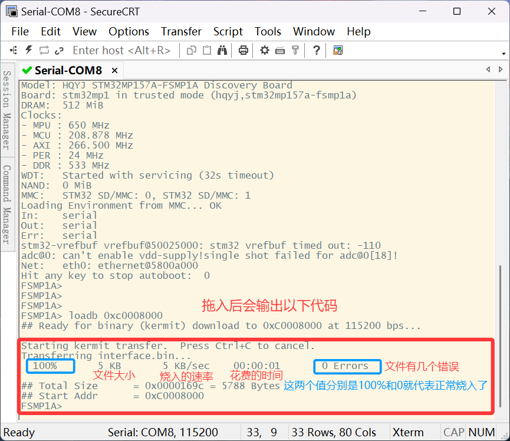Open the Tools menu
510x441 pixels.
coord(268,32)
